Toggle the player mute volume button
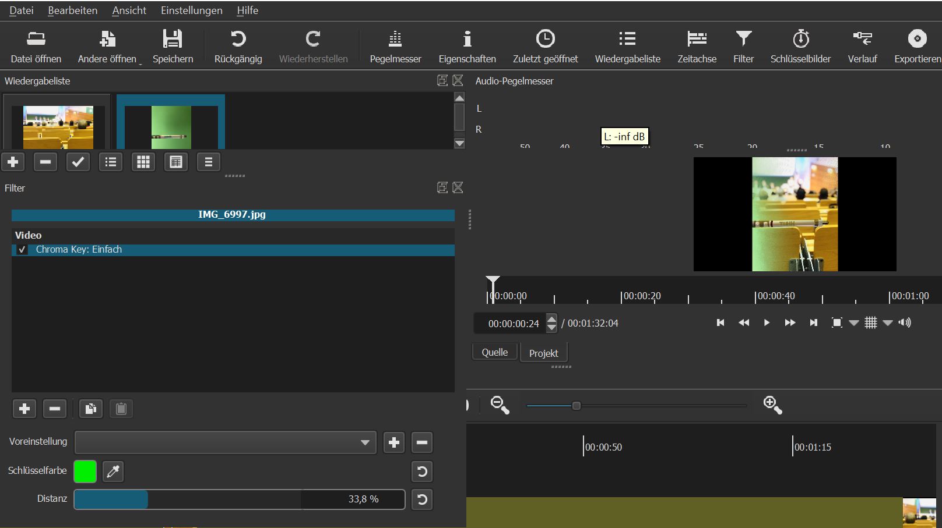942x528 pixels. [905, 323]
